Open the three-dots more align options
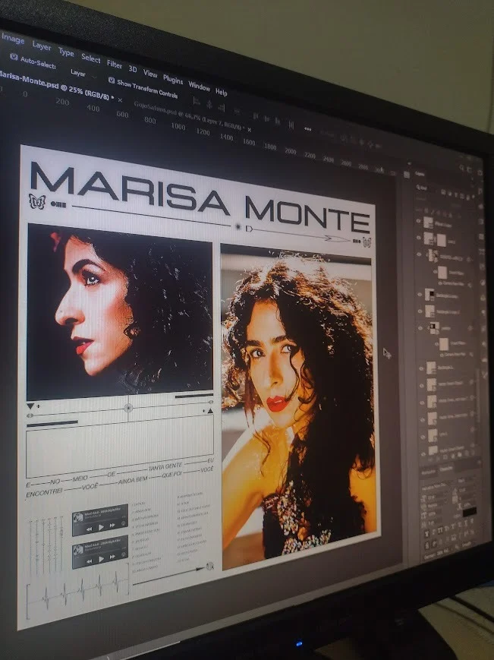This screenshot has height=660, width=494. coord(308,129)
